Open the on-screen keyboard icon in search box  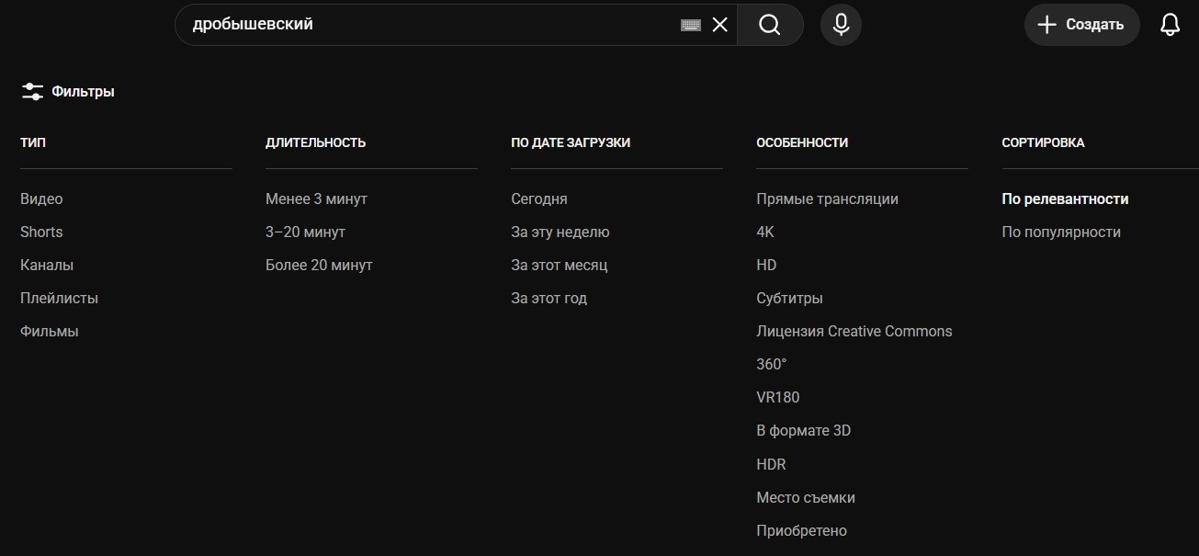(690, 25)
